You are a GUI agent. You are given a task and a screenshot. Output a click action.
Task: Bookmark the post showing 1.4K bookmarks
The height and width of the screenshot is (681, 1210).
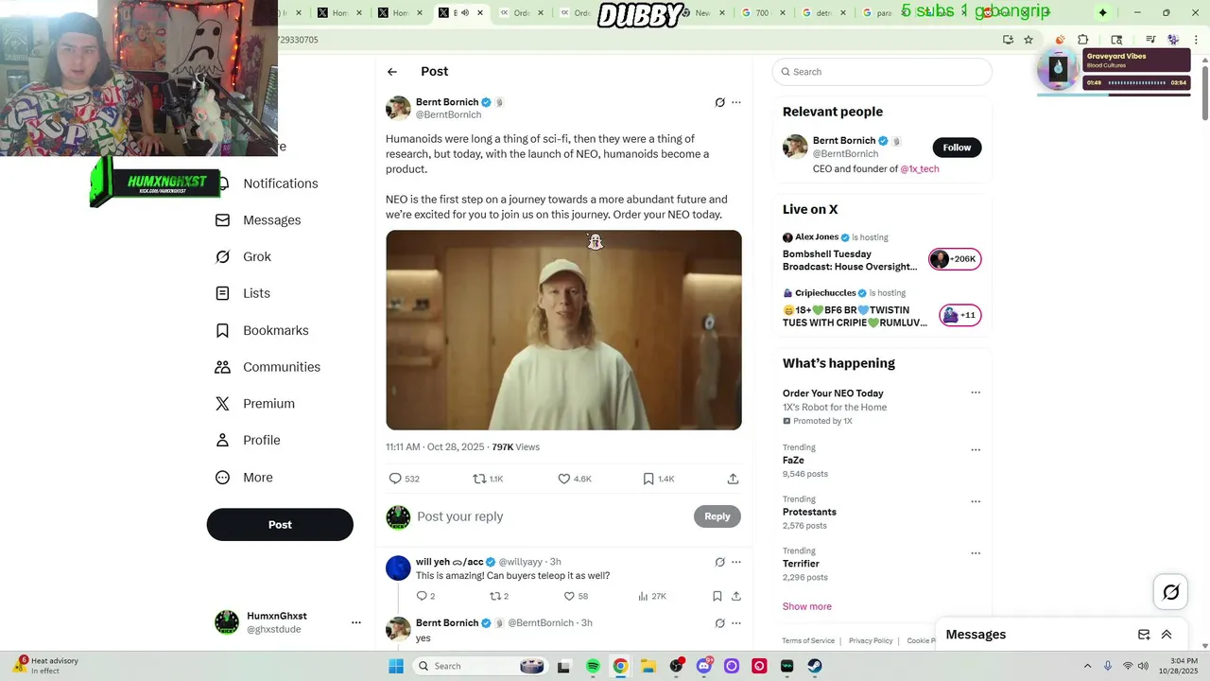(x=648, y=479)
